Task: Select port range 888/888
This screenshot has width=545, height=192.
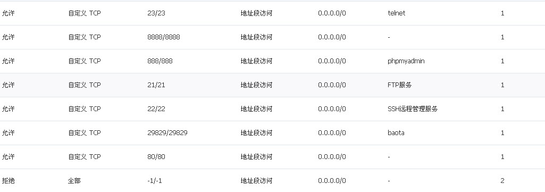Action: click(x=160, y=61)
